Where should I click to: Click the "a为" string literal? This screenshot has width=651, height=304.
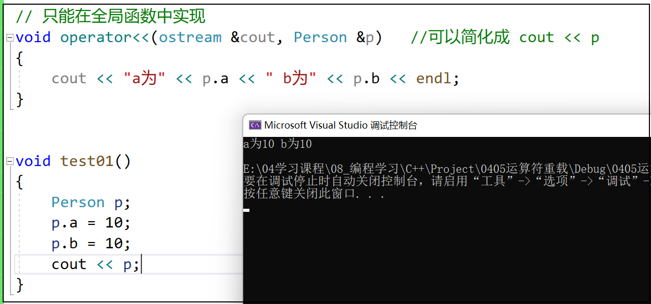144,79
